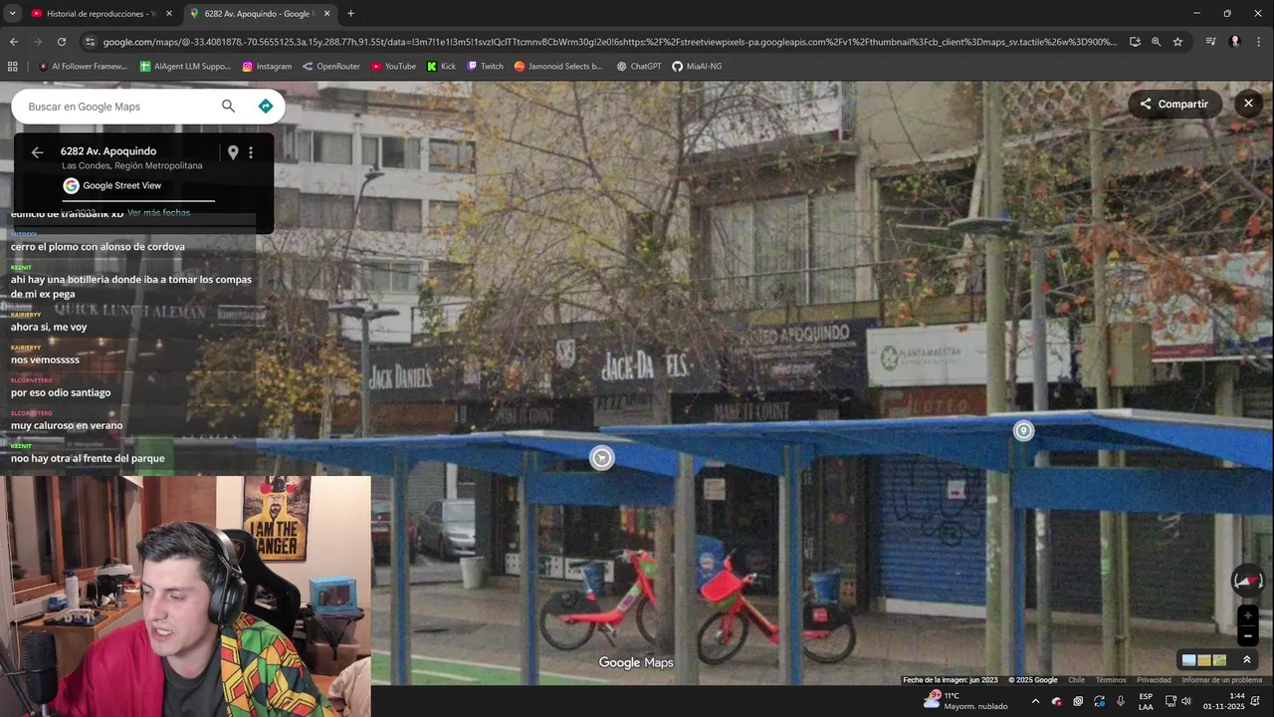Open the Kick bookmark
Image resolution: width=1274 pixels, height=717 pixels.
tap(441, 67)
